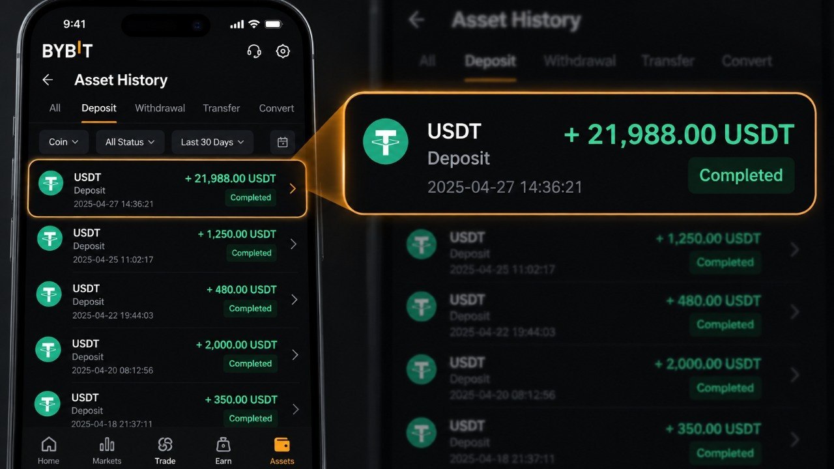Switch to the Transfer tab
The width and height of the screenshot is (834, 469).
point(221,108)
